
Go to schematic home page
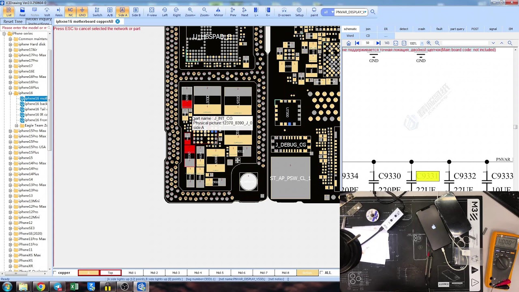348,43
